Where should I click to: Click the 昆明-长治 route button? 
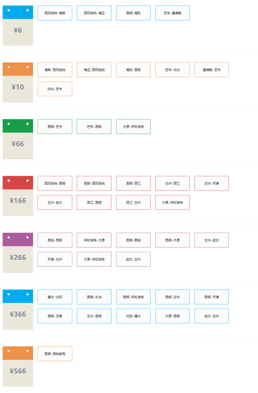click(94, 297)
